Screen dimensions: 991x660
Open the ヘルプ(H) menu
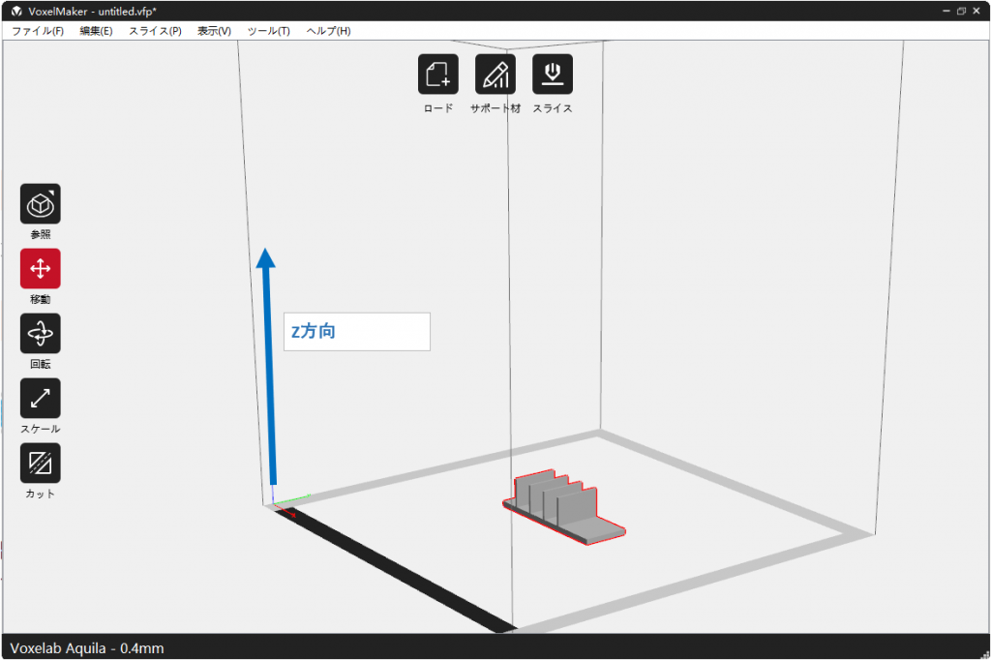click(328, 31)
